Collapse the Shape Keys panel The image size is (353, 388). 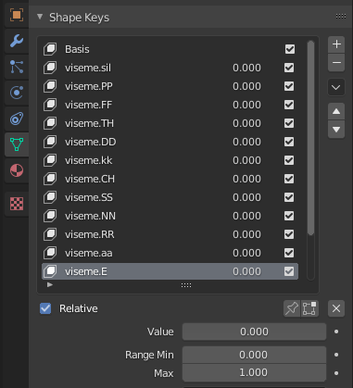(x=40, y=17)
